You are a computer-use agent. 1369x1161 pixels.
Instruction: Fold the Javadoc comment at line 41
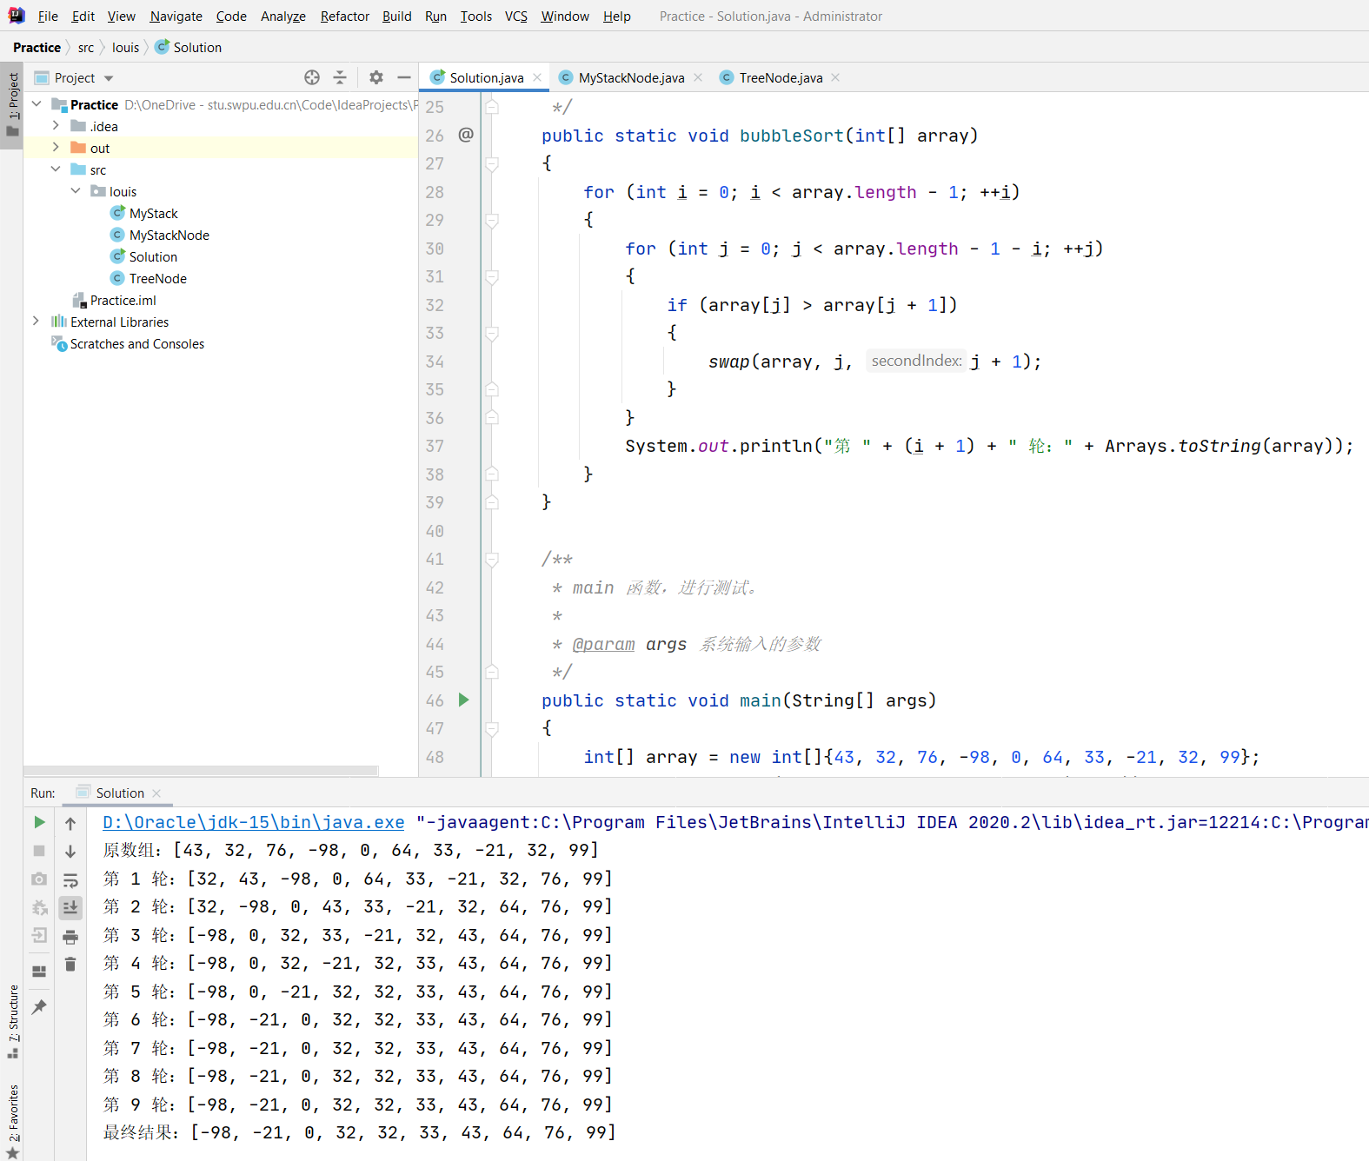492,559
